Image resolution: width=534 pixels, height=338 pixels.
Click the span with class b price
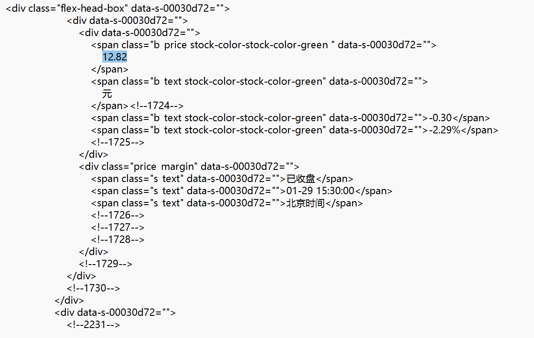click(264, 45)
